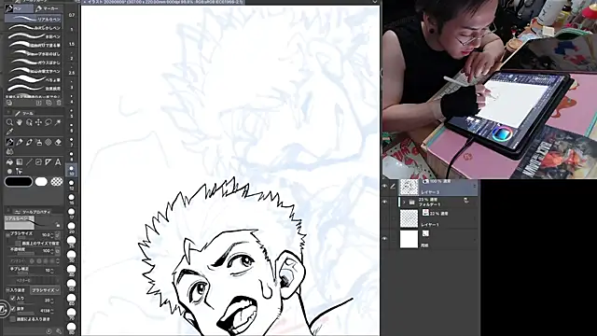Adjust the stabilization stepper arrows
Screen dimensions: 597x336
52,271
